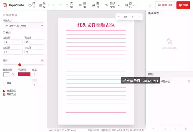The width and height of the screenshot is (193, 132).
Task: Open the white background color swatch
Action: 6,74
